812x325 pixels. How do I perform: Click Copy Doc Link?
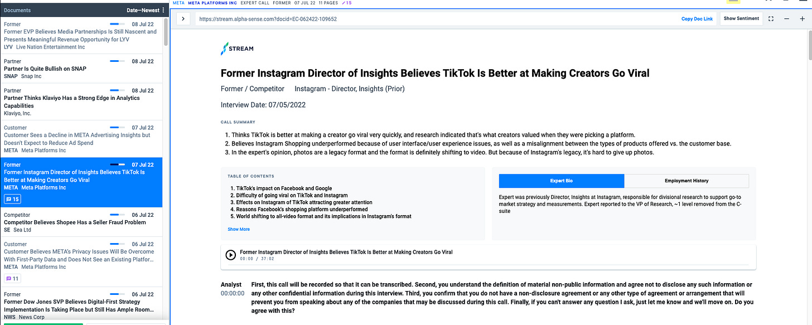tap(697, 19)
